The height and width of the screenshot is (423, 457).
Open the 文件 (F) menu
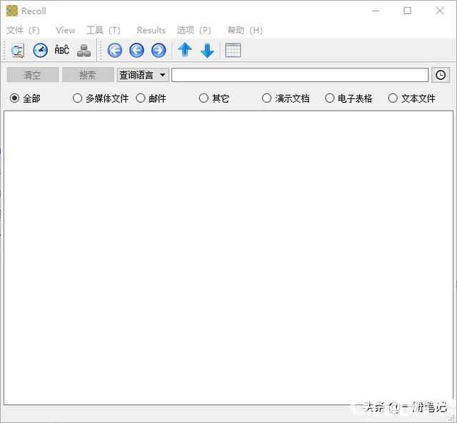coord(23,30)
